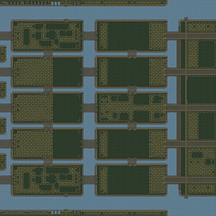The height and width of the screenshot is (216, 216).
Task: Click the blue striped dock on the bottom shoreline
Action: tap(56, 212)
